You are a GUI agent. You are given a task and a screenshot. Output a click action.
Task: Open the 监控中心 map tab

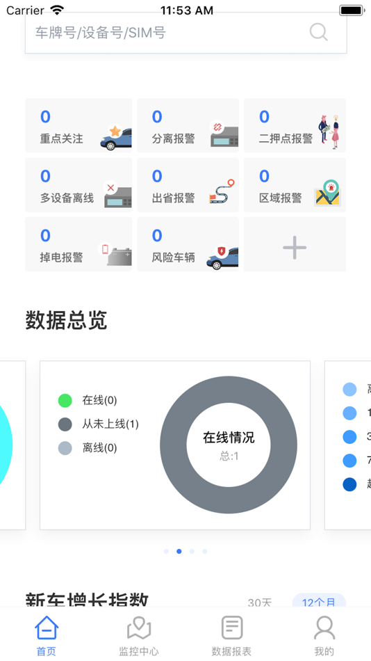pyautogui.click(x=139, y=636)
